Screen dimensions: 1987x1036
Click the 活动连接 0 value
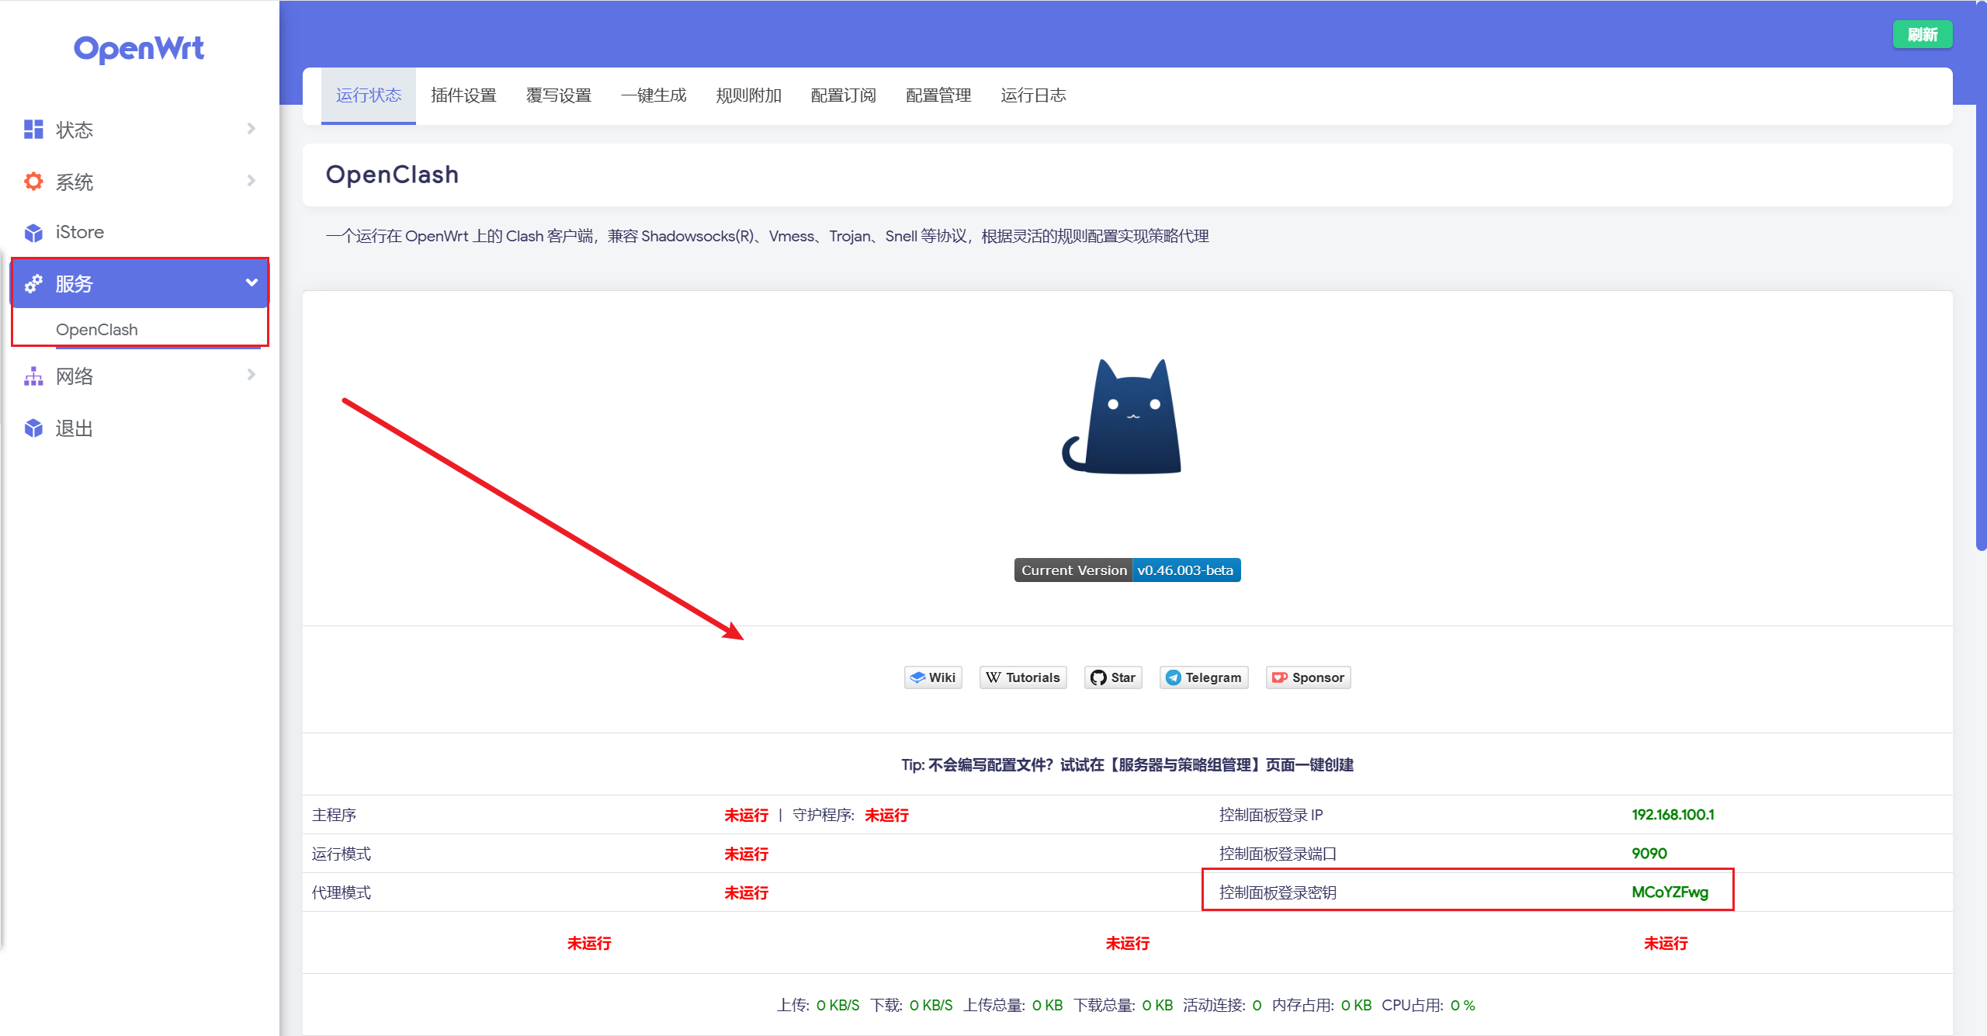[x=1257, y=1005]
